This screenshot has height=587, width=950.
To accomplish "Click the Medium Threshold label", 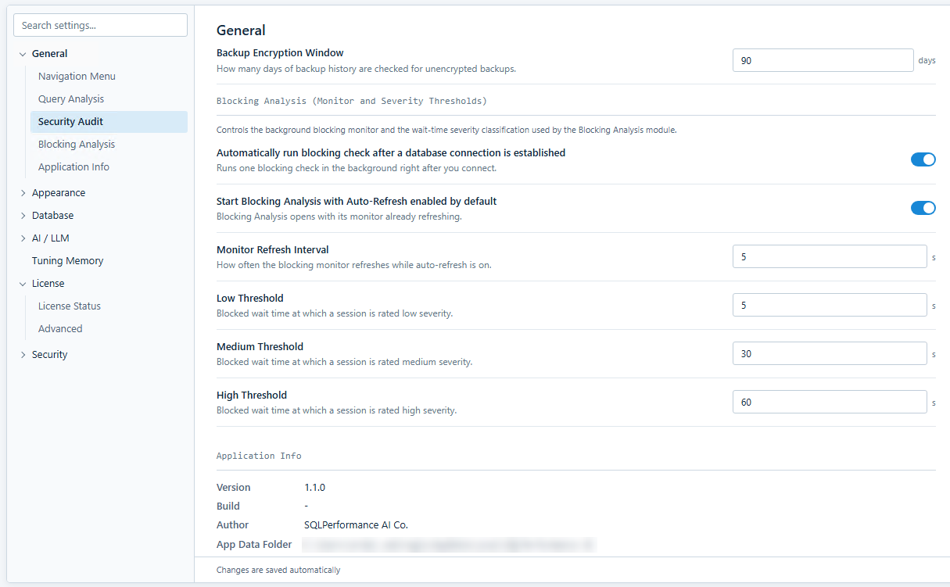I will coord(260,347).
